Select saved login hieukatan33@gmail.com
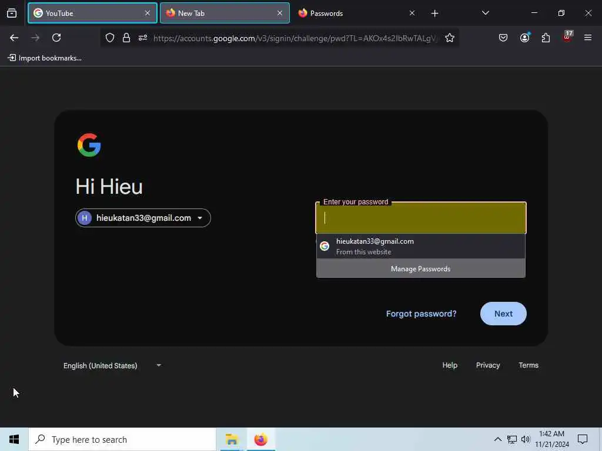Image resolution: width=602 pixels, height=451 pixels. 421,246
